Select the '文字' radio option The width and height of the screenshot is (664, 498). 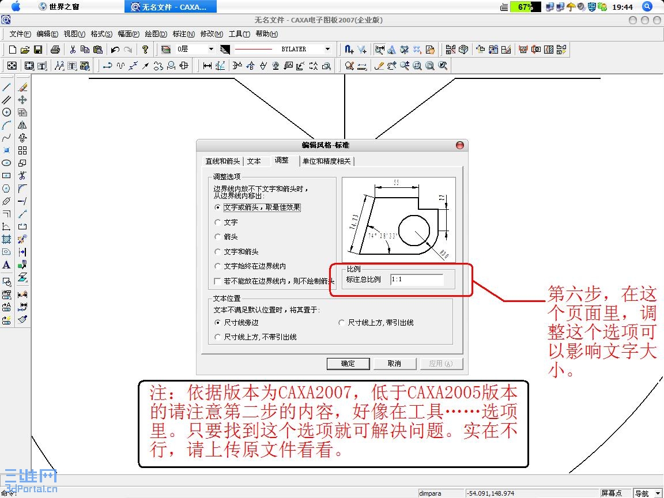(226, 222)
